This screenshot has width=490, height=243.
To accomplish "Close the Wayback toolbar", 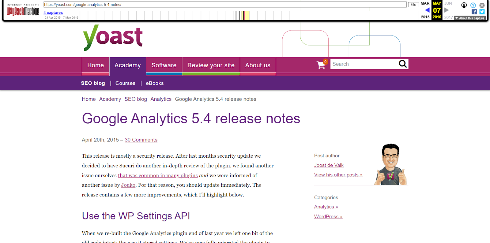I will (482, 5).
